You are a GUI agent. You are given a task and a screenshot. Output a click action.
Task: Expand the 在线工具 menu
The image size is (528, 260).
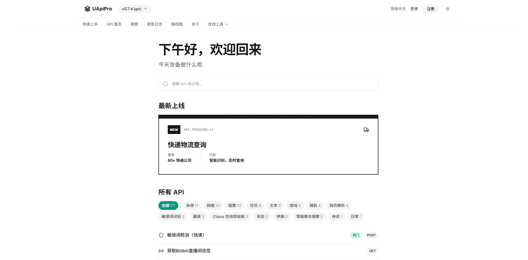(x=218, y=24)
